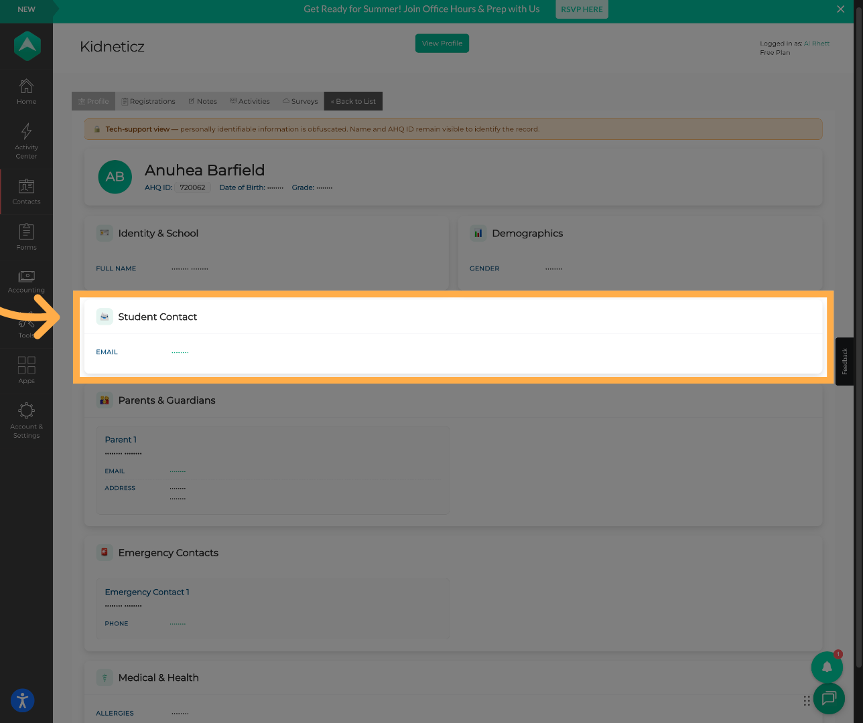
Task: Switch to Surveys tab
Action: [300, 101]
